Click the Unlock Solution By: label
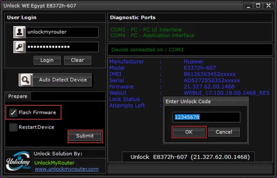277x178 pixels. tap(58, 154)
